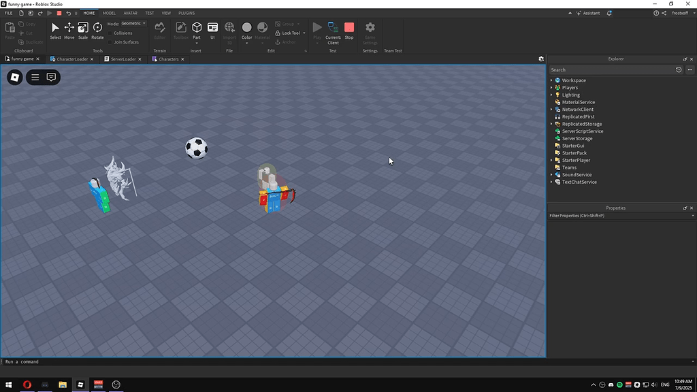Screen dimensions: 697x392
Task: Switch to the MODEL ribbon tab
Action: 109,12
